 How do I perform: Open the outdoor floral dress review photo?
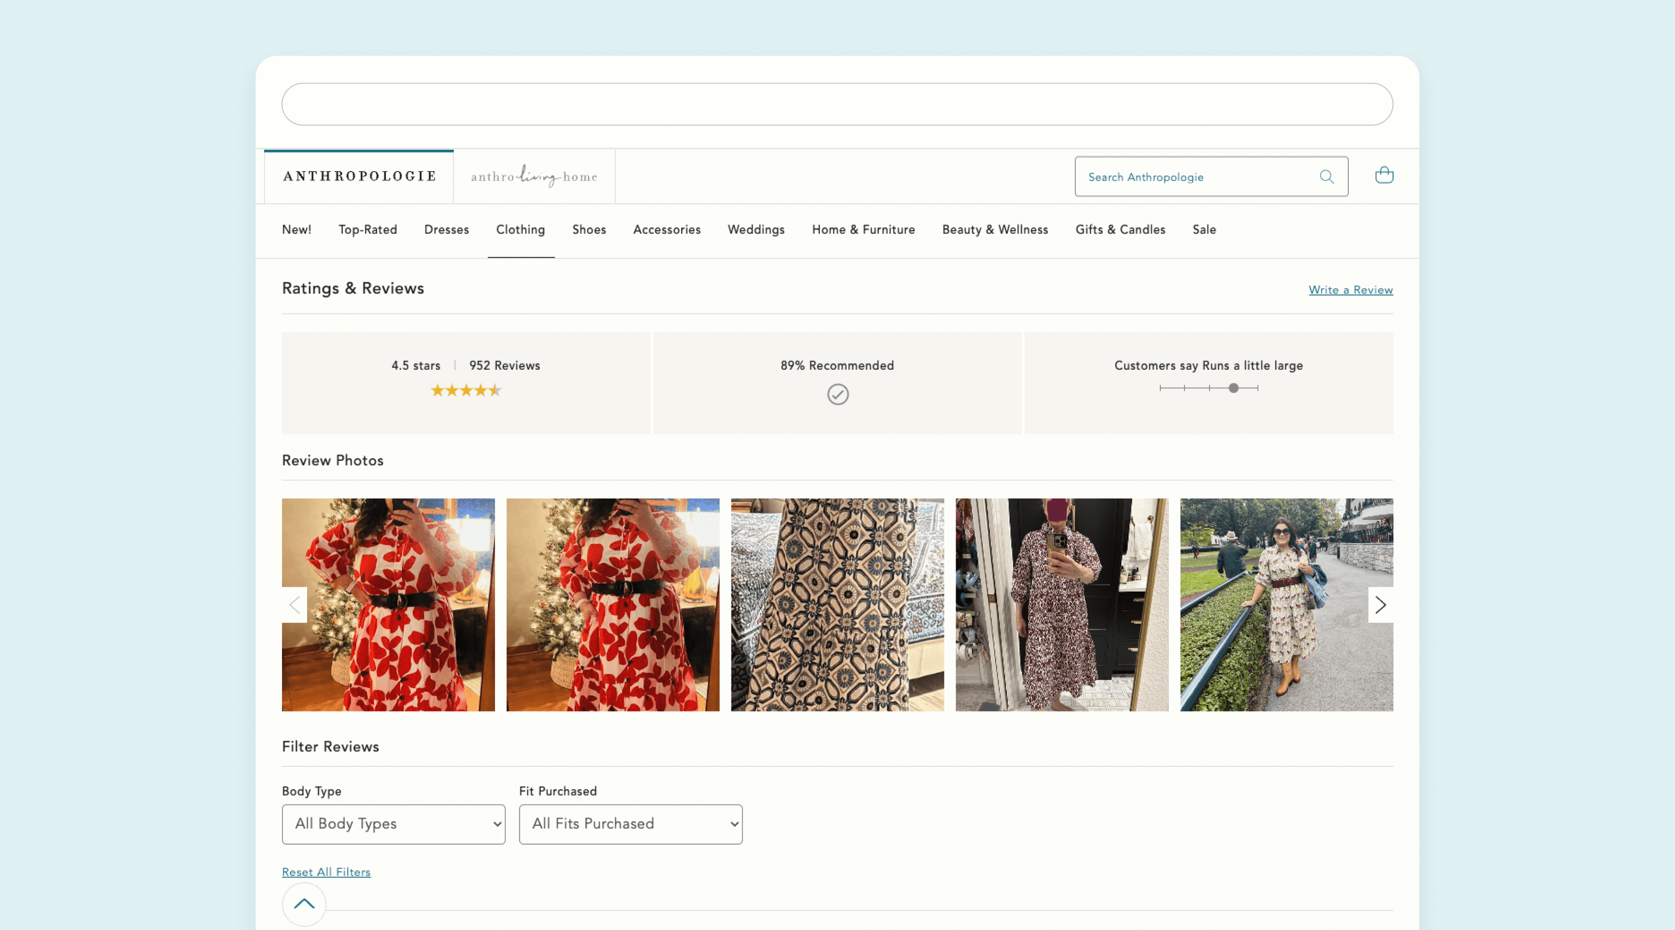pos(1286,604)
